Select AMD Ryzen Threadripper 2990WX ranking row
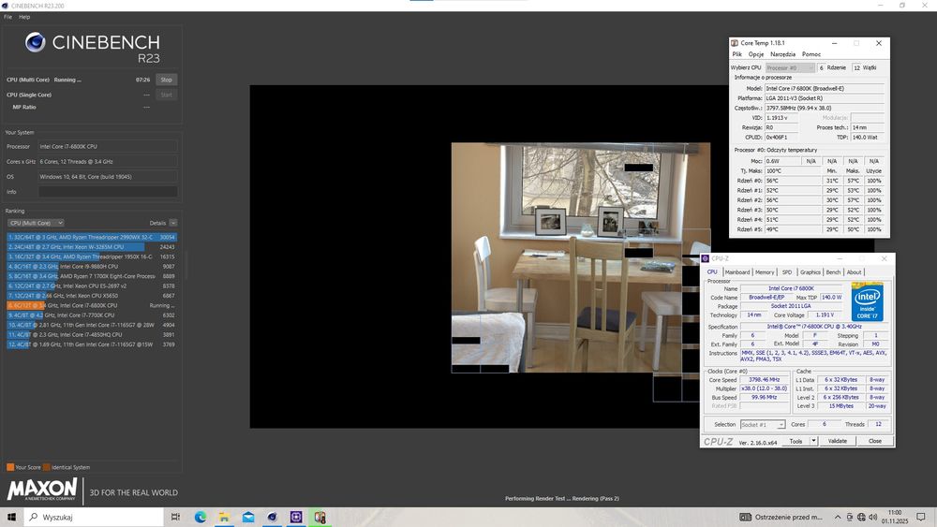Viewport: 937px width, 527px height. pos(92,237)
